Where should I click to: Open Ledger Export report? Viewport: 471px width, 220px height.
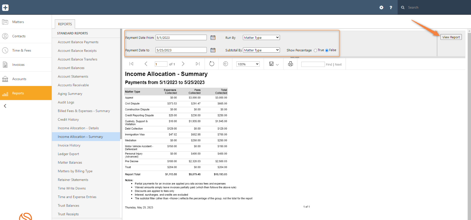[68, 154]
